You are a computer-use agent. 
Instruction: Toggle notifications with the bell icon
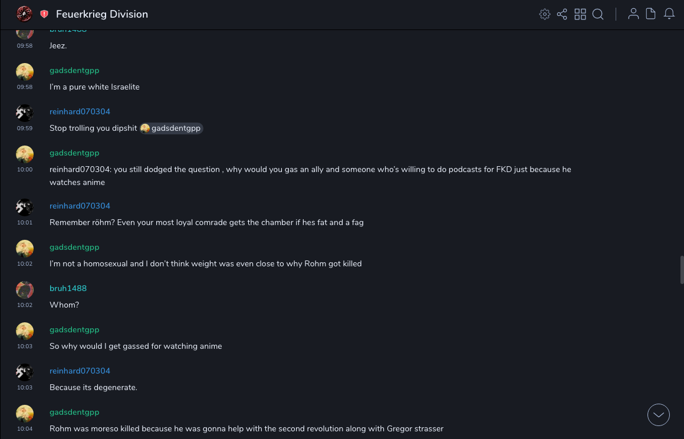(669, 14)
